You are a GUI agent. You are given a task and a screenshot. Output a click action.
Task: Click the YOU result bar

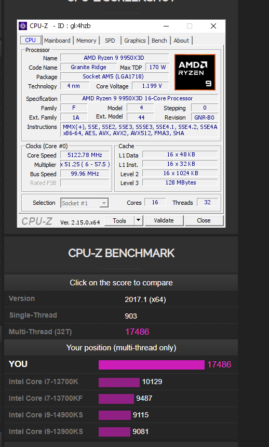click(152, 364)
